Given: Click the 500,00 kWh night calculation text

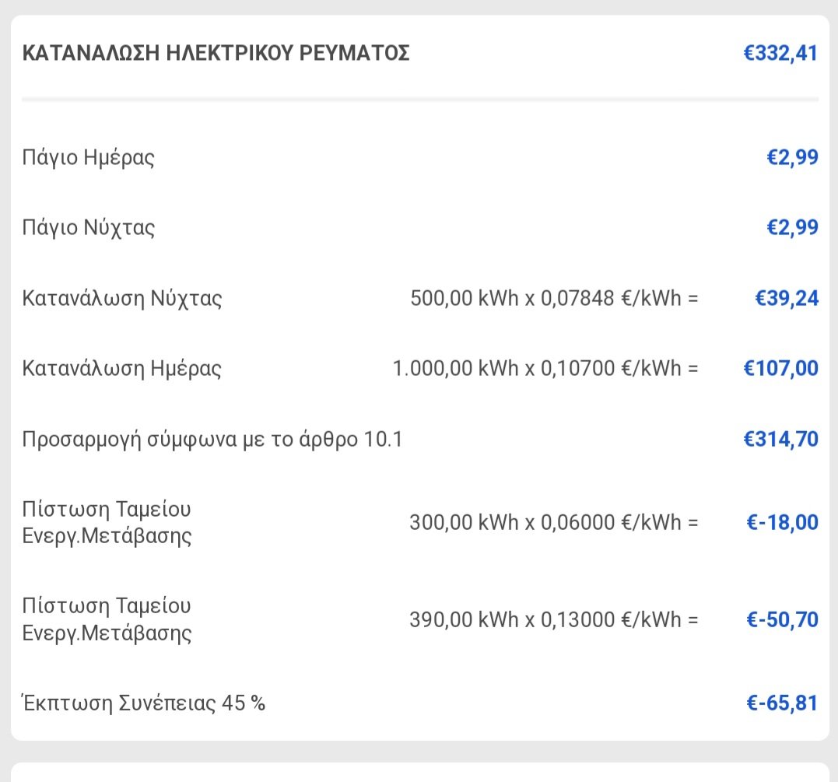Looking at the screenshot, I should tap(554, 298).
